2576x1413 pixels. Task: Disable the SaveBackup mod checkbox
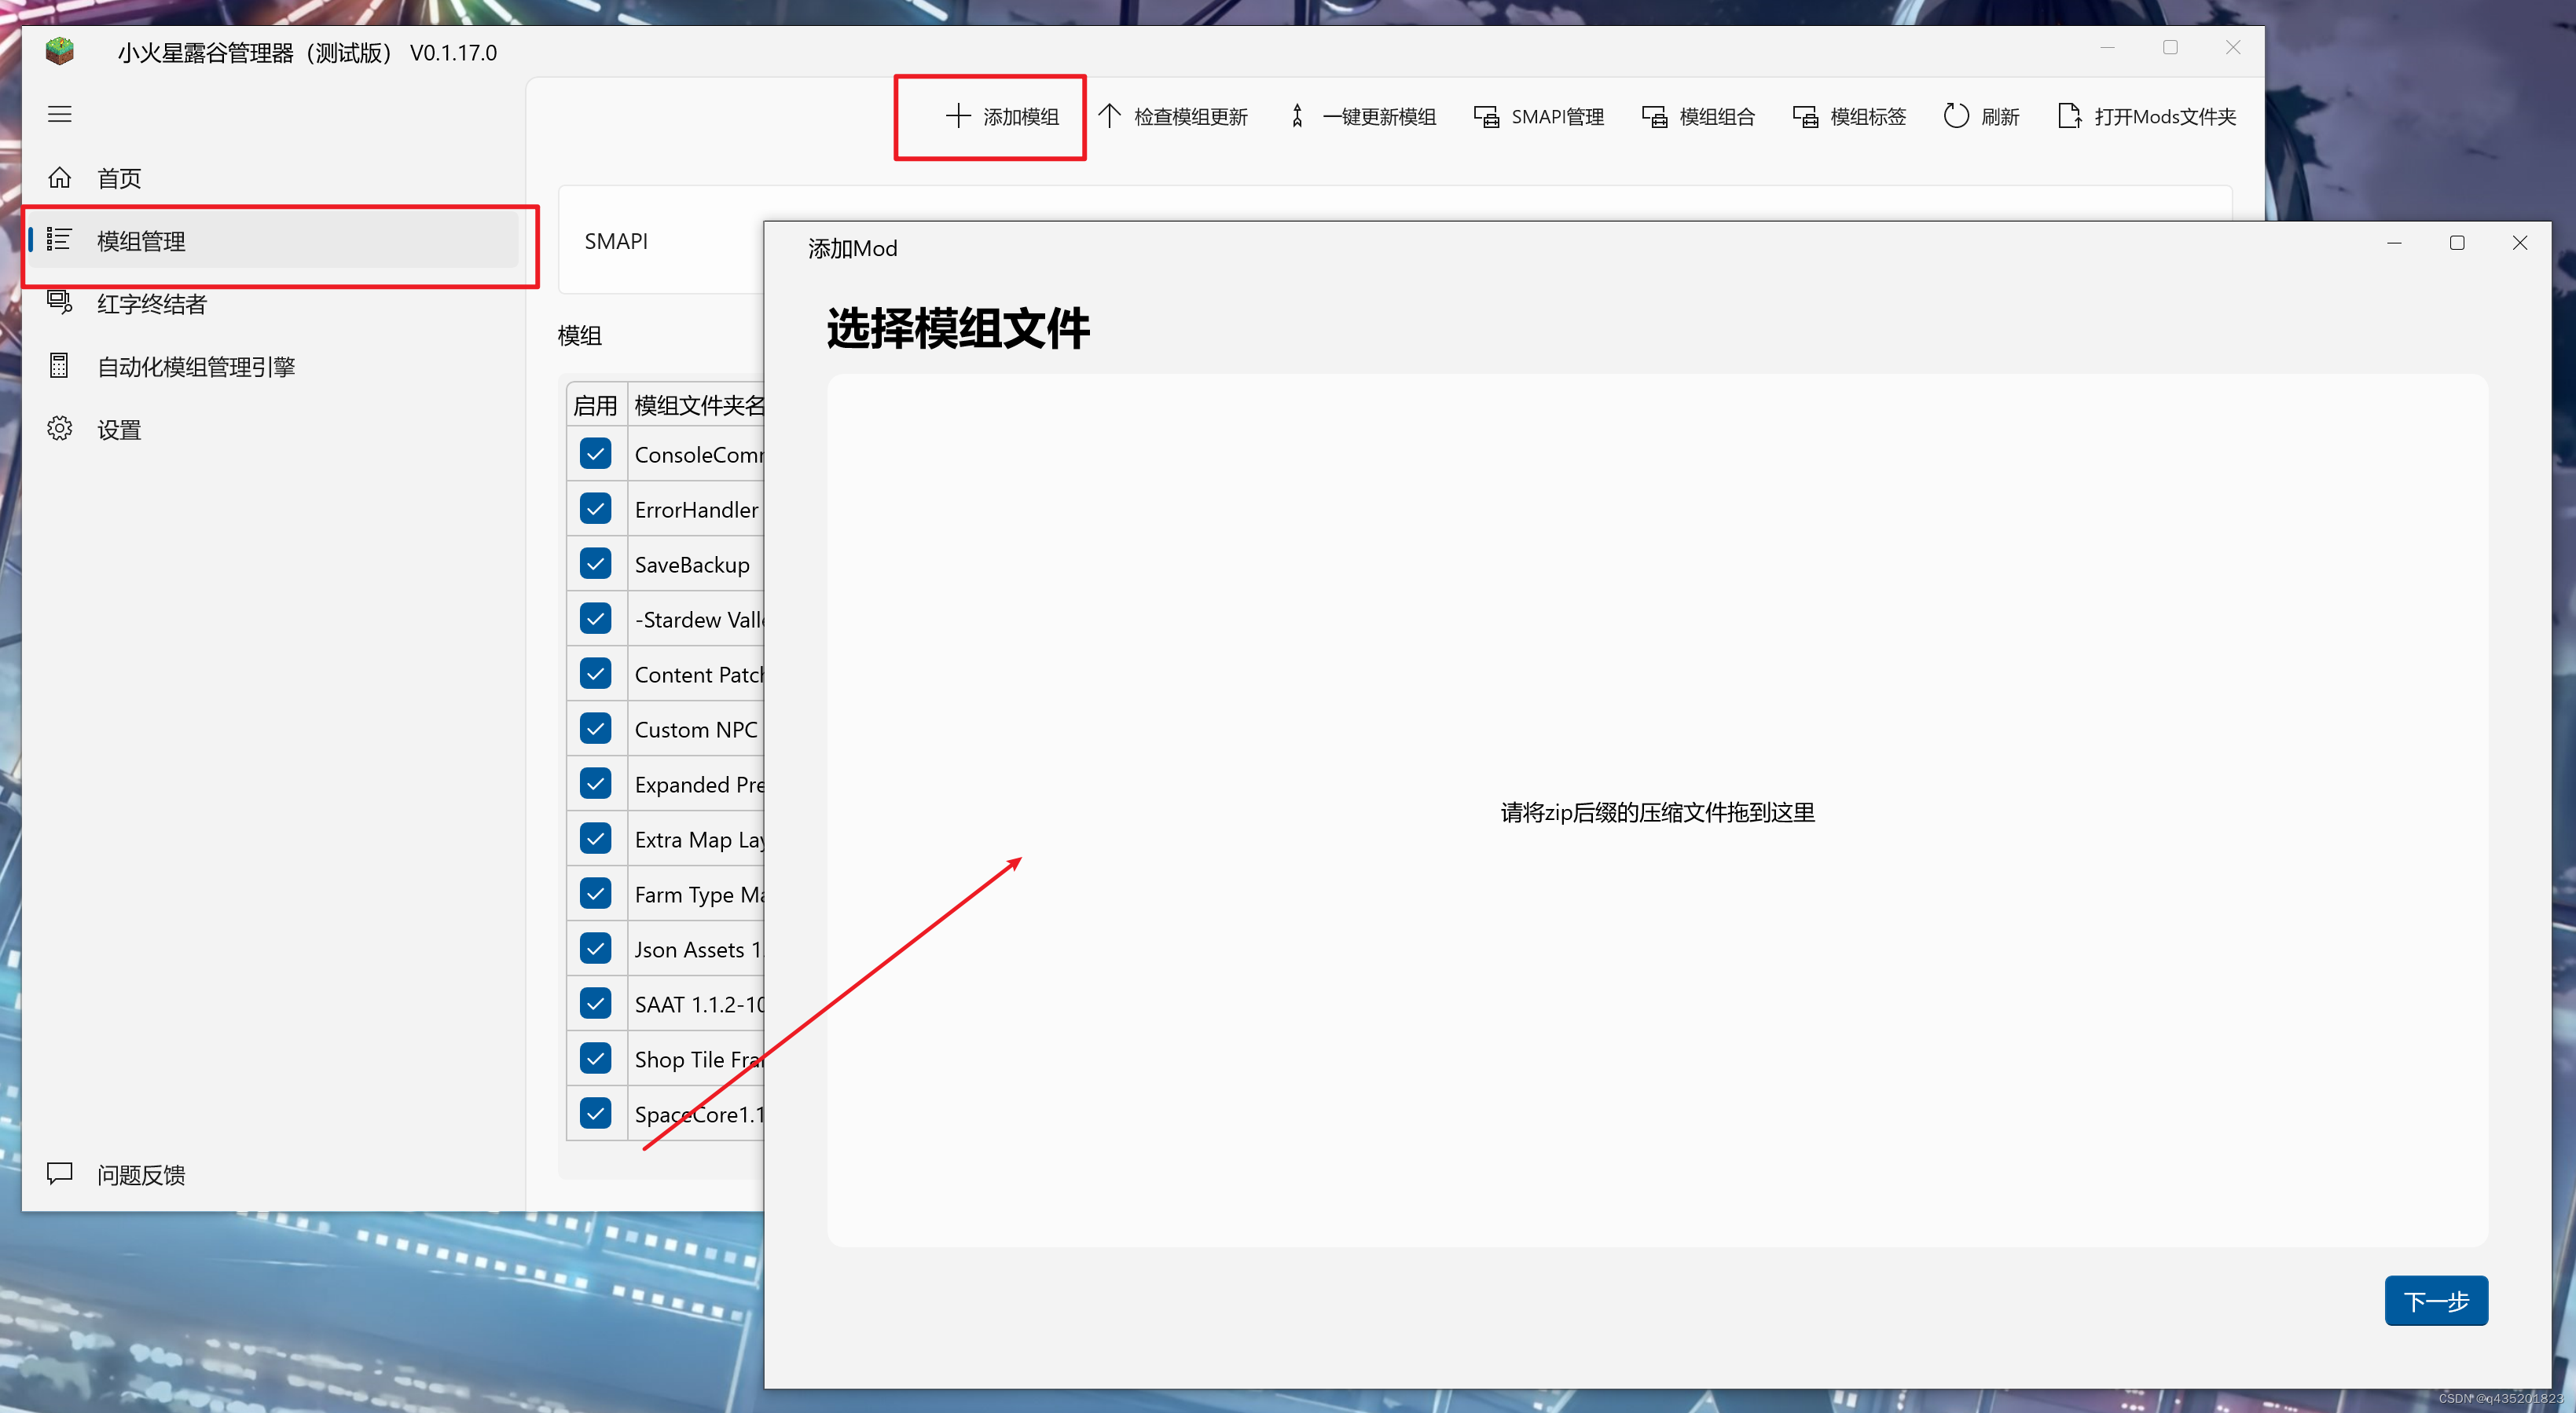click(x=595, y=564)
